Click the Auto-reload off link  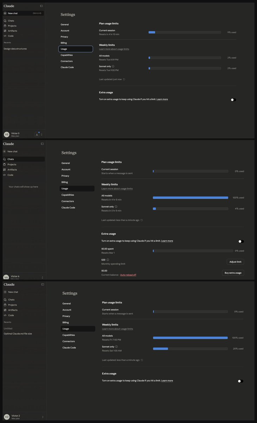point(128,275)
